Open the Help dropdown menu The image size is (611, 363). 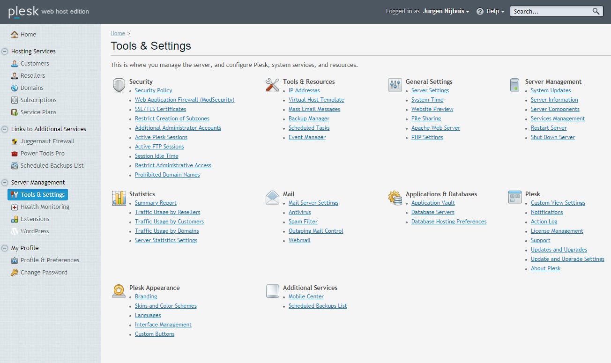point(490,11)
